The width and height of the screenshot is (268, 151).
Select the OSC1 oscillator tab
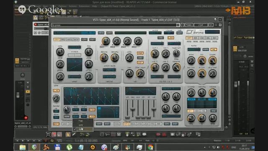57,39
